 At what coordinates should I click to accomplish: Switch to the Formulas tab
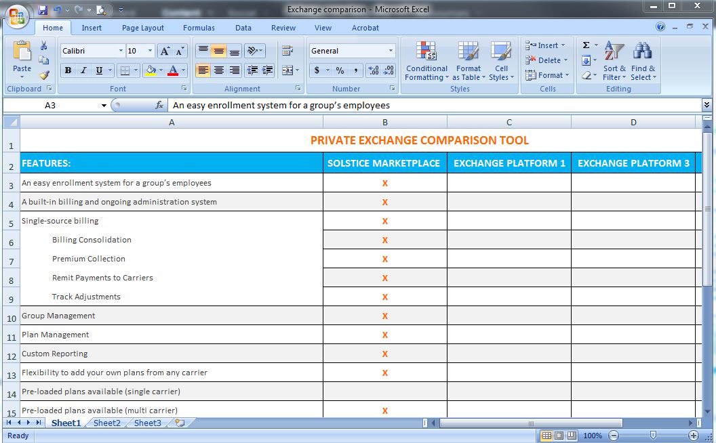pos(199,28)
